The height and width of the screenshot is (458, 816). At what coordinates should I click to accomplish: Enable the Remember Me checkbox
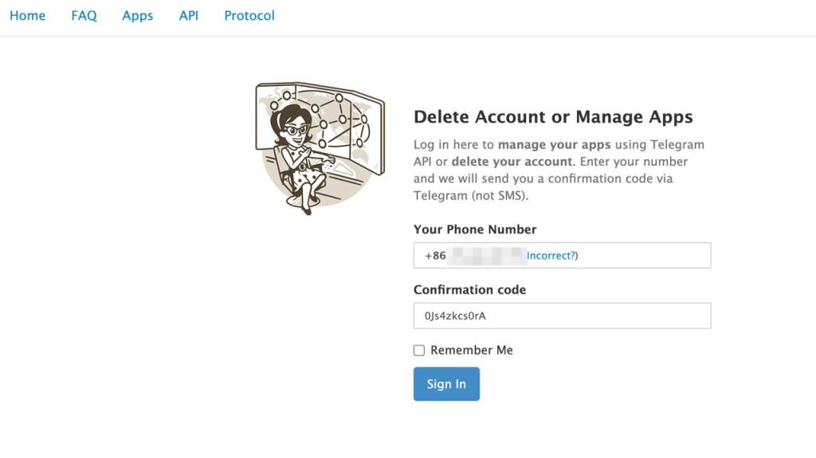click(x=419, y=350)
